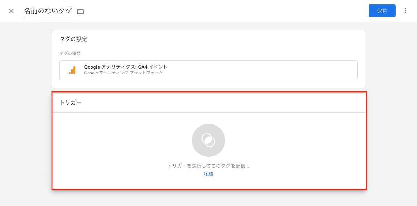Open the three-dot more options menu
This screenshot has height=206, width=417.
[405, 11]
